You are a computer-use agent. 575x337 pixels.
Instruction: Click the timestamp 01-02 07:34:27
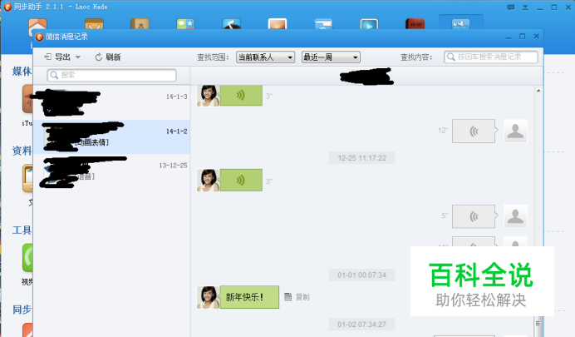tap(361, 325)
